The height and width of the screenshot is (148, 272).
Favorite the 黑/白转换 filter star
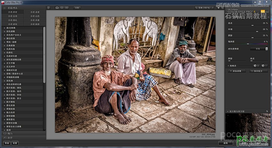coord(4,28)
